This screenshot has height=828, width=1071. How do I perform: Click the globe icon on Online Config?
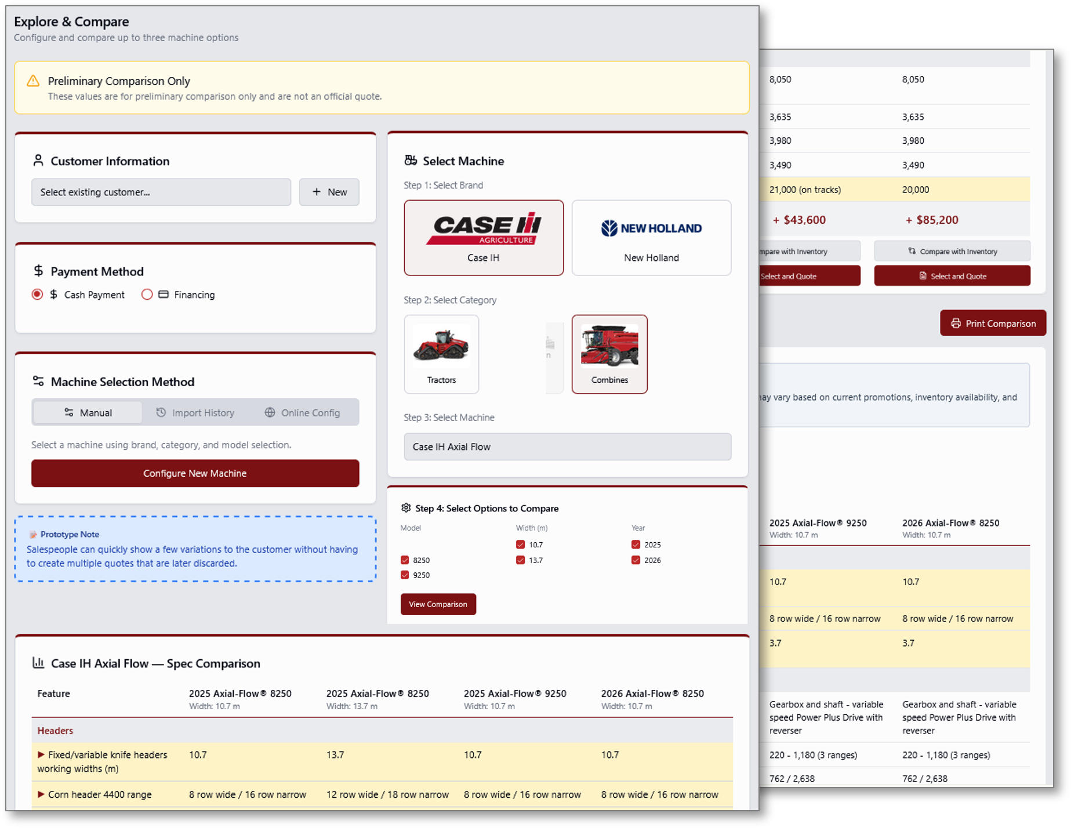[x=270, y=412]
